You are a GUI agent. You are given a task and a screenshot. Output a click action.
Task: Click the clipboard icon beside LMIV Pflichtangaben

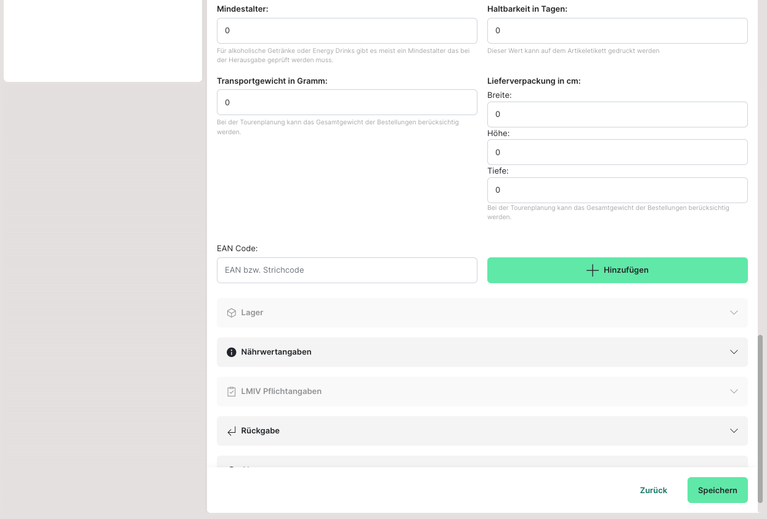(232, 392)
